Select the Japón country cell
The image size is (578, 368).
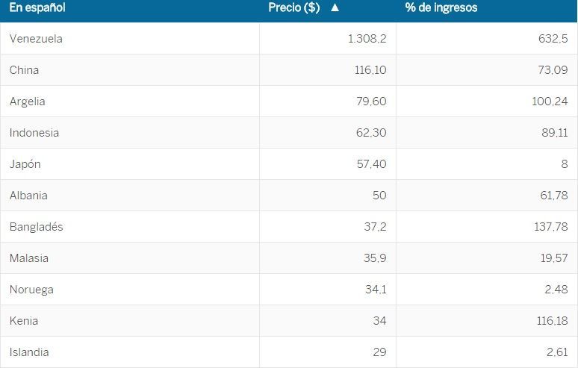pyautogui.click(x=25, y=164)
